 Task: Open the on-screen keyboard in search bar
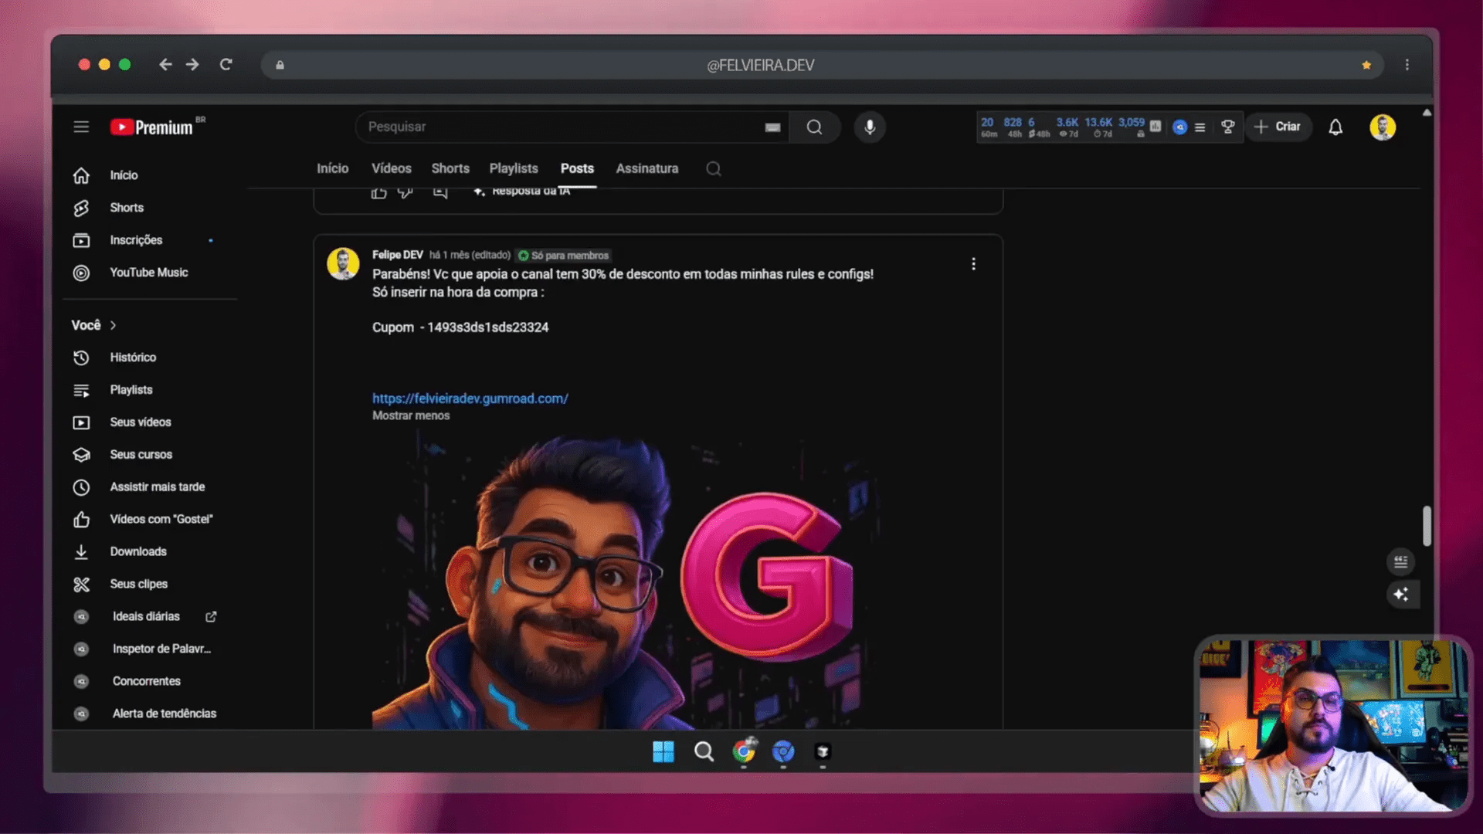772,127
